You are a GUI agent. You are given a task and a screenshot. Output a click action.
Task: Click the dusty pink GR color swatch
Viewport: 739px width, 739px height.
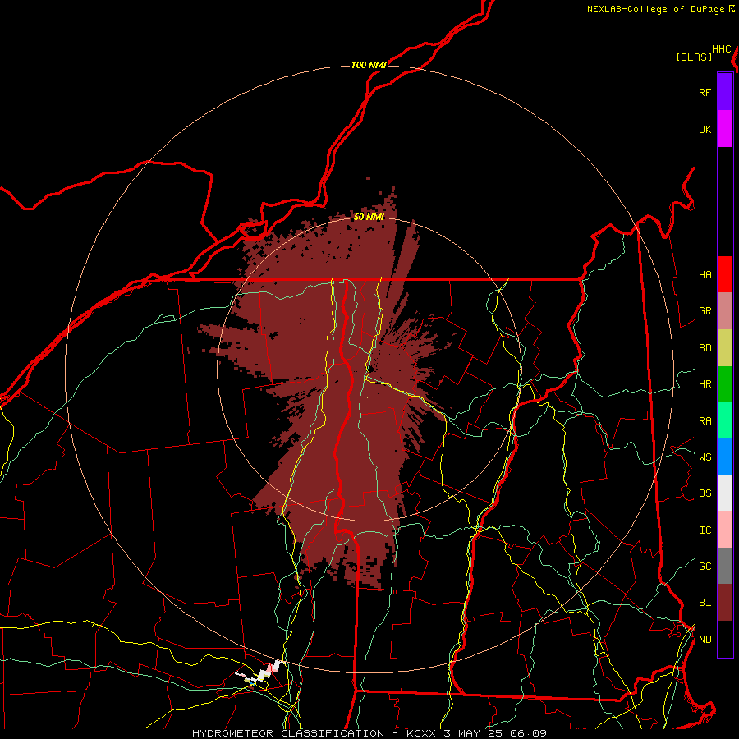725,310
